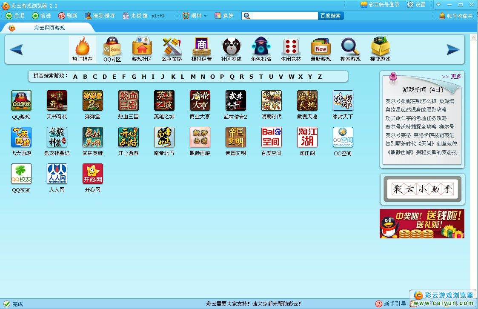The image size is (478, 309).
Task: Open the 热门推荐 flame category icon
Action: tap(82, 47)
